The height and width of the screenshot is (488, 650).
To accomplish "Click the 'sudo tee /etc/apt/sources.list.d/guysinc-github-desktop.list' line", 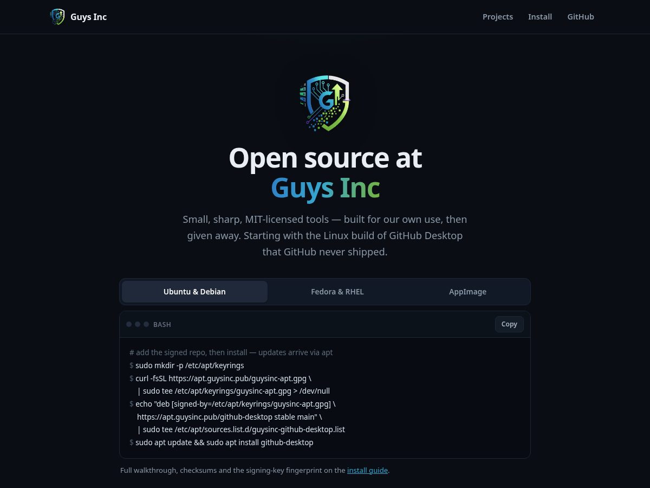I will 241,429.
